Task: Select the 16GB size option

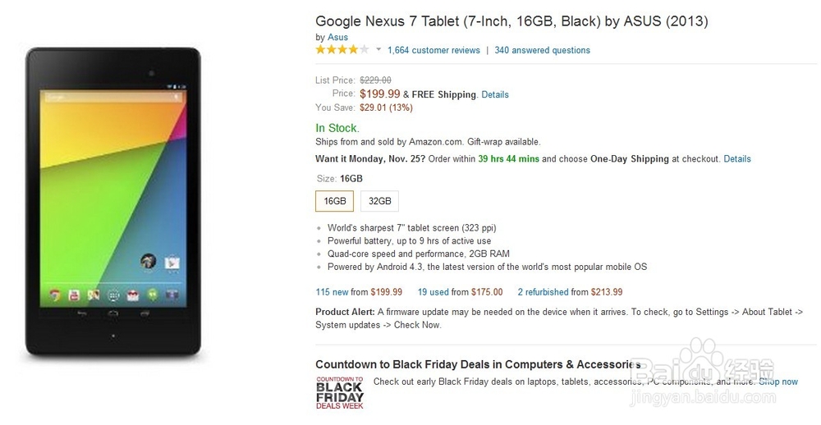Action: pos(335,201)
